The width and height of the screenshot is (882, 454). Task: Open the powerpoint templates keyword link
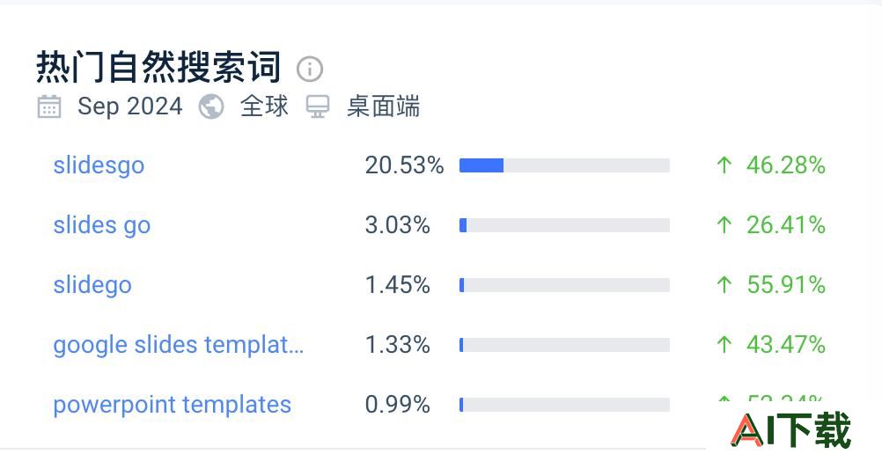pyautogui.click(x=173, y=405)
